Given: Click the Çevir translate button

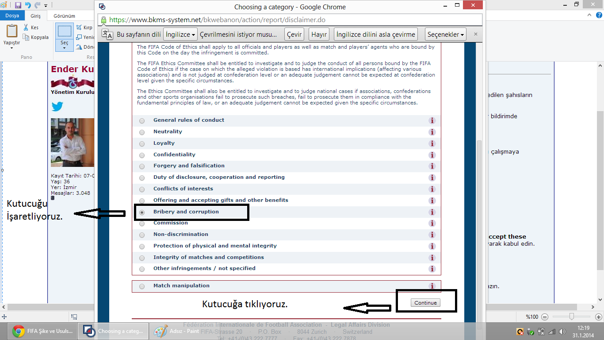Looking at the screenshot, I should pyautogui.click(x=294, y=34).
